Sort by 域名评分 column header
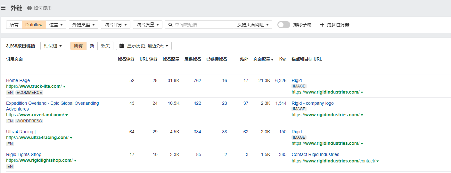This screenshot has width=451, height=173. pyautogui.click(x=126, y=59)
